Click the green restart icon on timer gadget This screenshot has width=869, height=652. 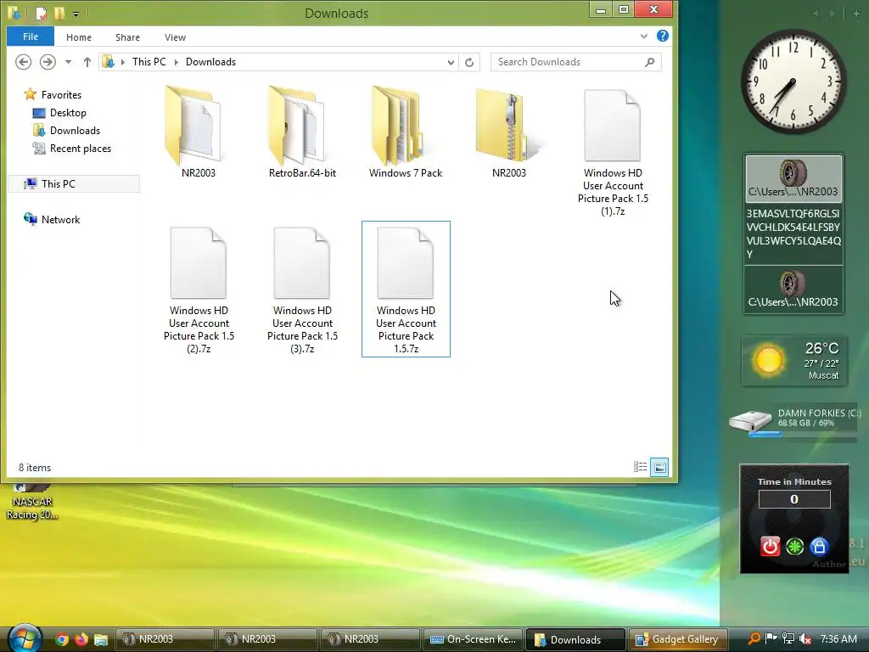click(794, 547)
